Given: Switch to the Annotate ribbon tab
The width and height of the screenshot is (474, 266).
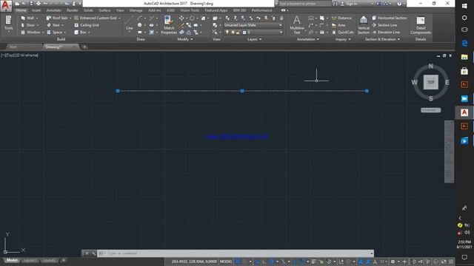Looking at the screenshot, I should pos(54,10).
